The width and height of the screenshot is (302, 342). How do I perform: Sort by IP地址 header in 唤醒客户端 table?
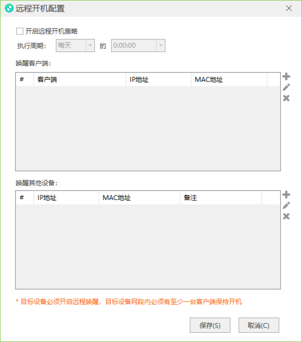pyautogui.click(x=159, y=80)
